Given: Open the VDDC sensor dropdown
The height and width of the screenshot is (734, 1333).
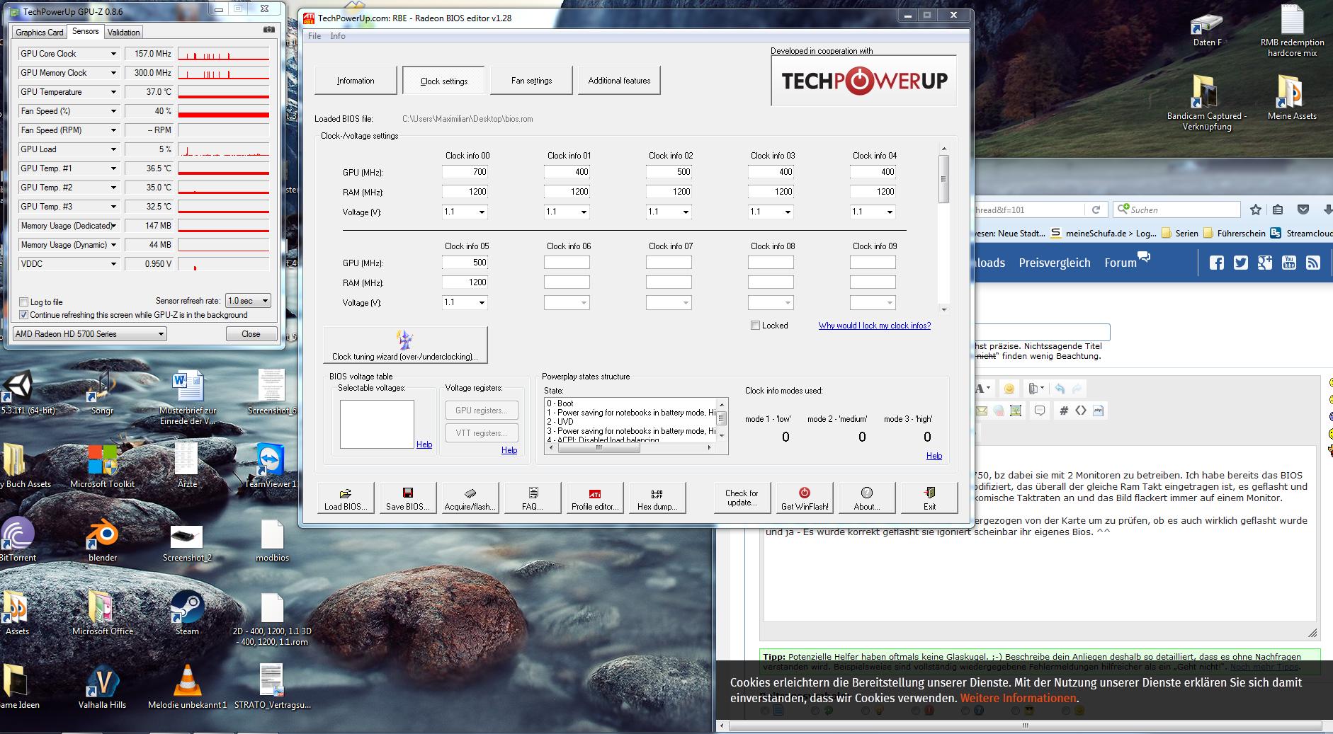Looking at the screenshot, I should [113, 264].
